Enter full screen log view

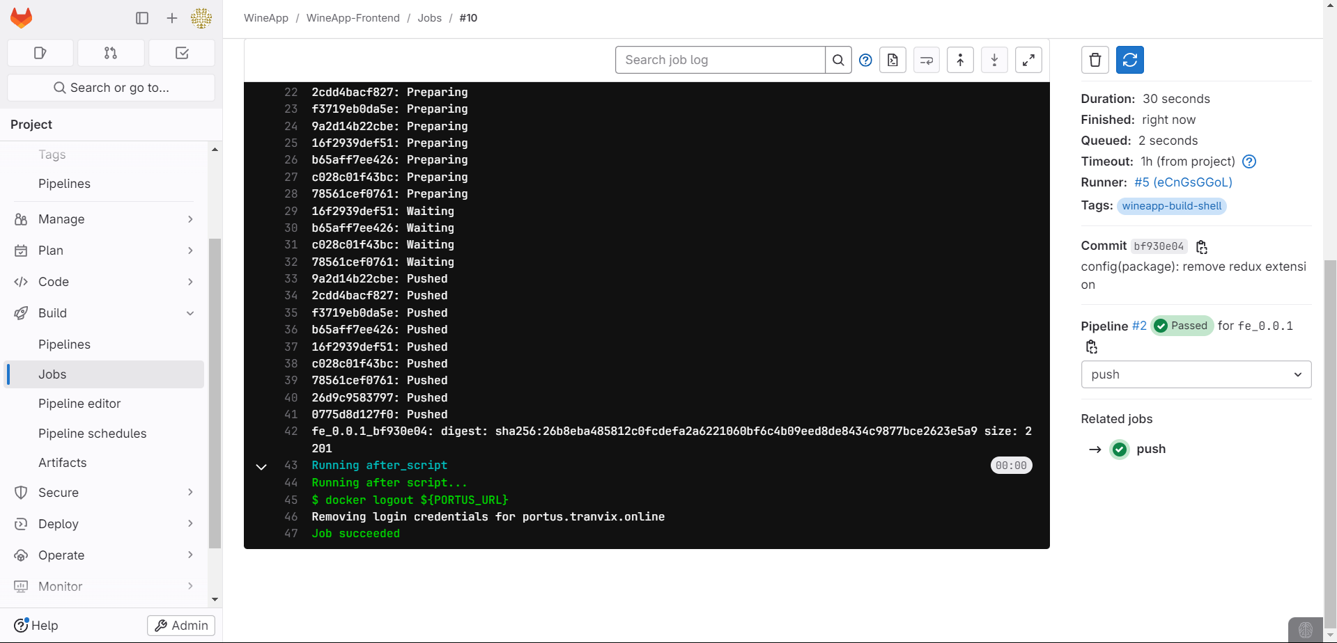point(1028,60)
